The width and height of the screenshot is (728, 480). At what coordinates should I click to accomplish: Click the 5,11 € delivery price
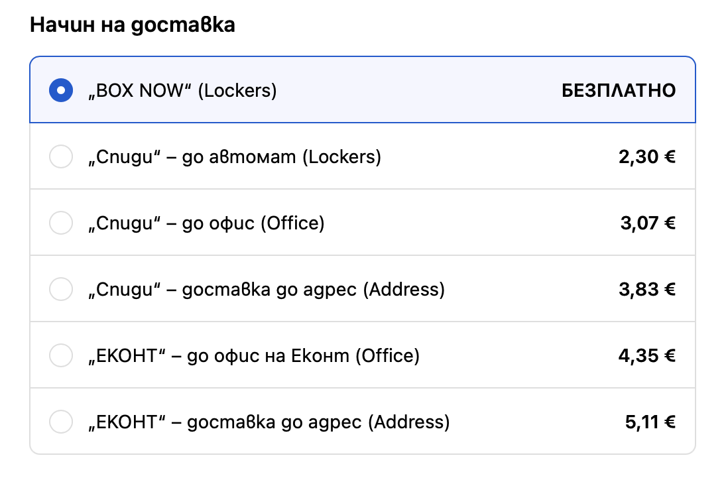(650, 422)
